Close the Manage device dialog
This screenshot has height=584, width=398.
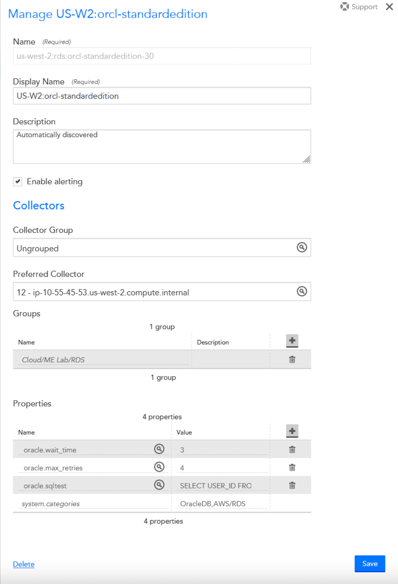(x=389, y=7)
